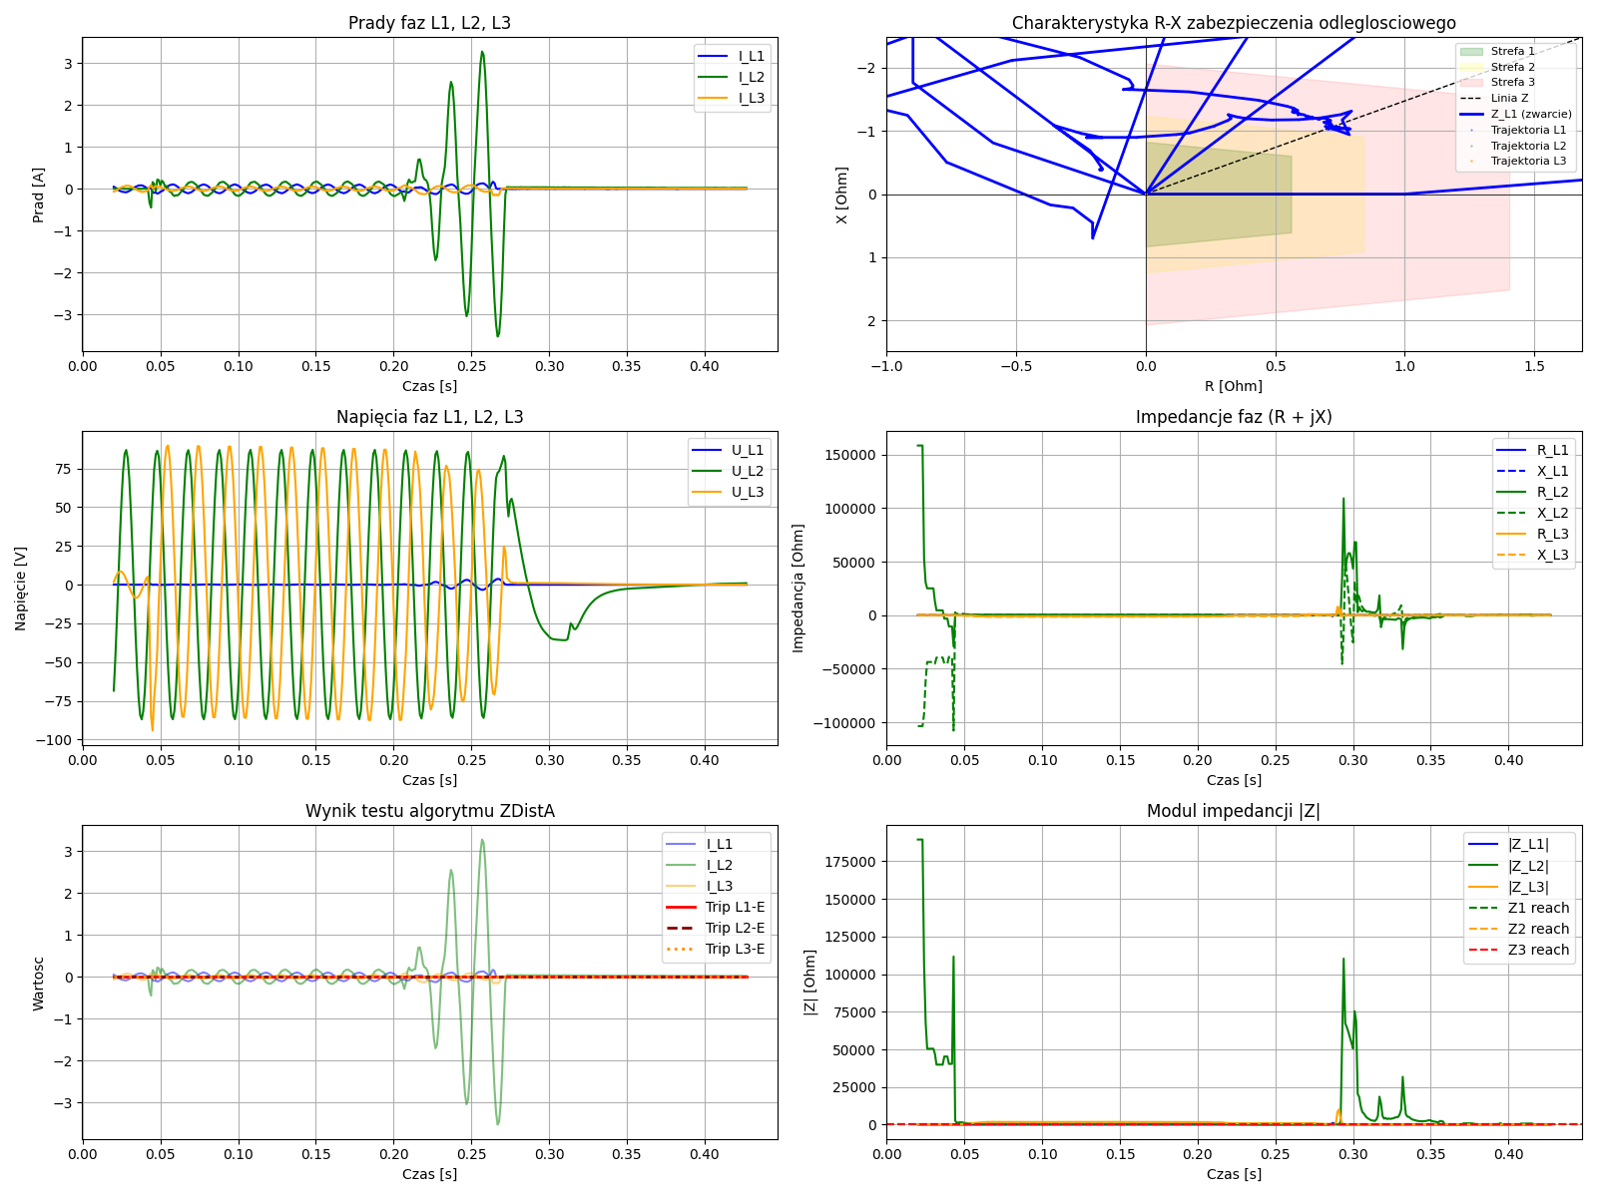The image size is (1597, 1197).
Task: Click the "Prady faz L1, L2, L3" plot title
Action: click(x=429, y=23)
